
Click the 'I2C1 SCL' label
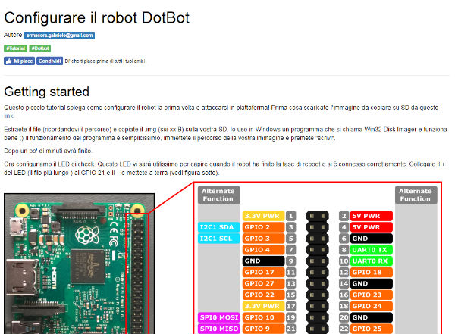click(219, 239)
